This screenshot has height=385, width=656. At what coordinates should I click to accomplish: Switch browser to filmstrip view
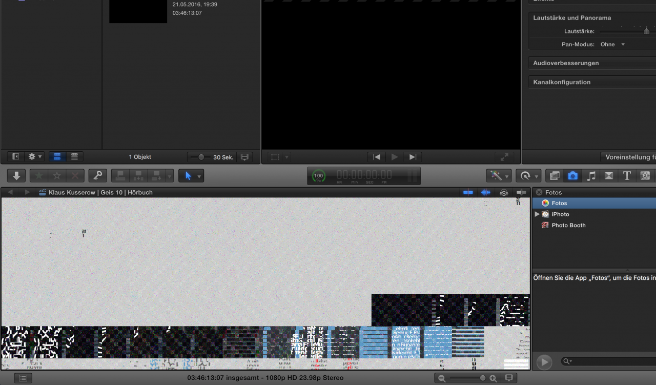[x=57, y=157]
